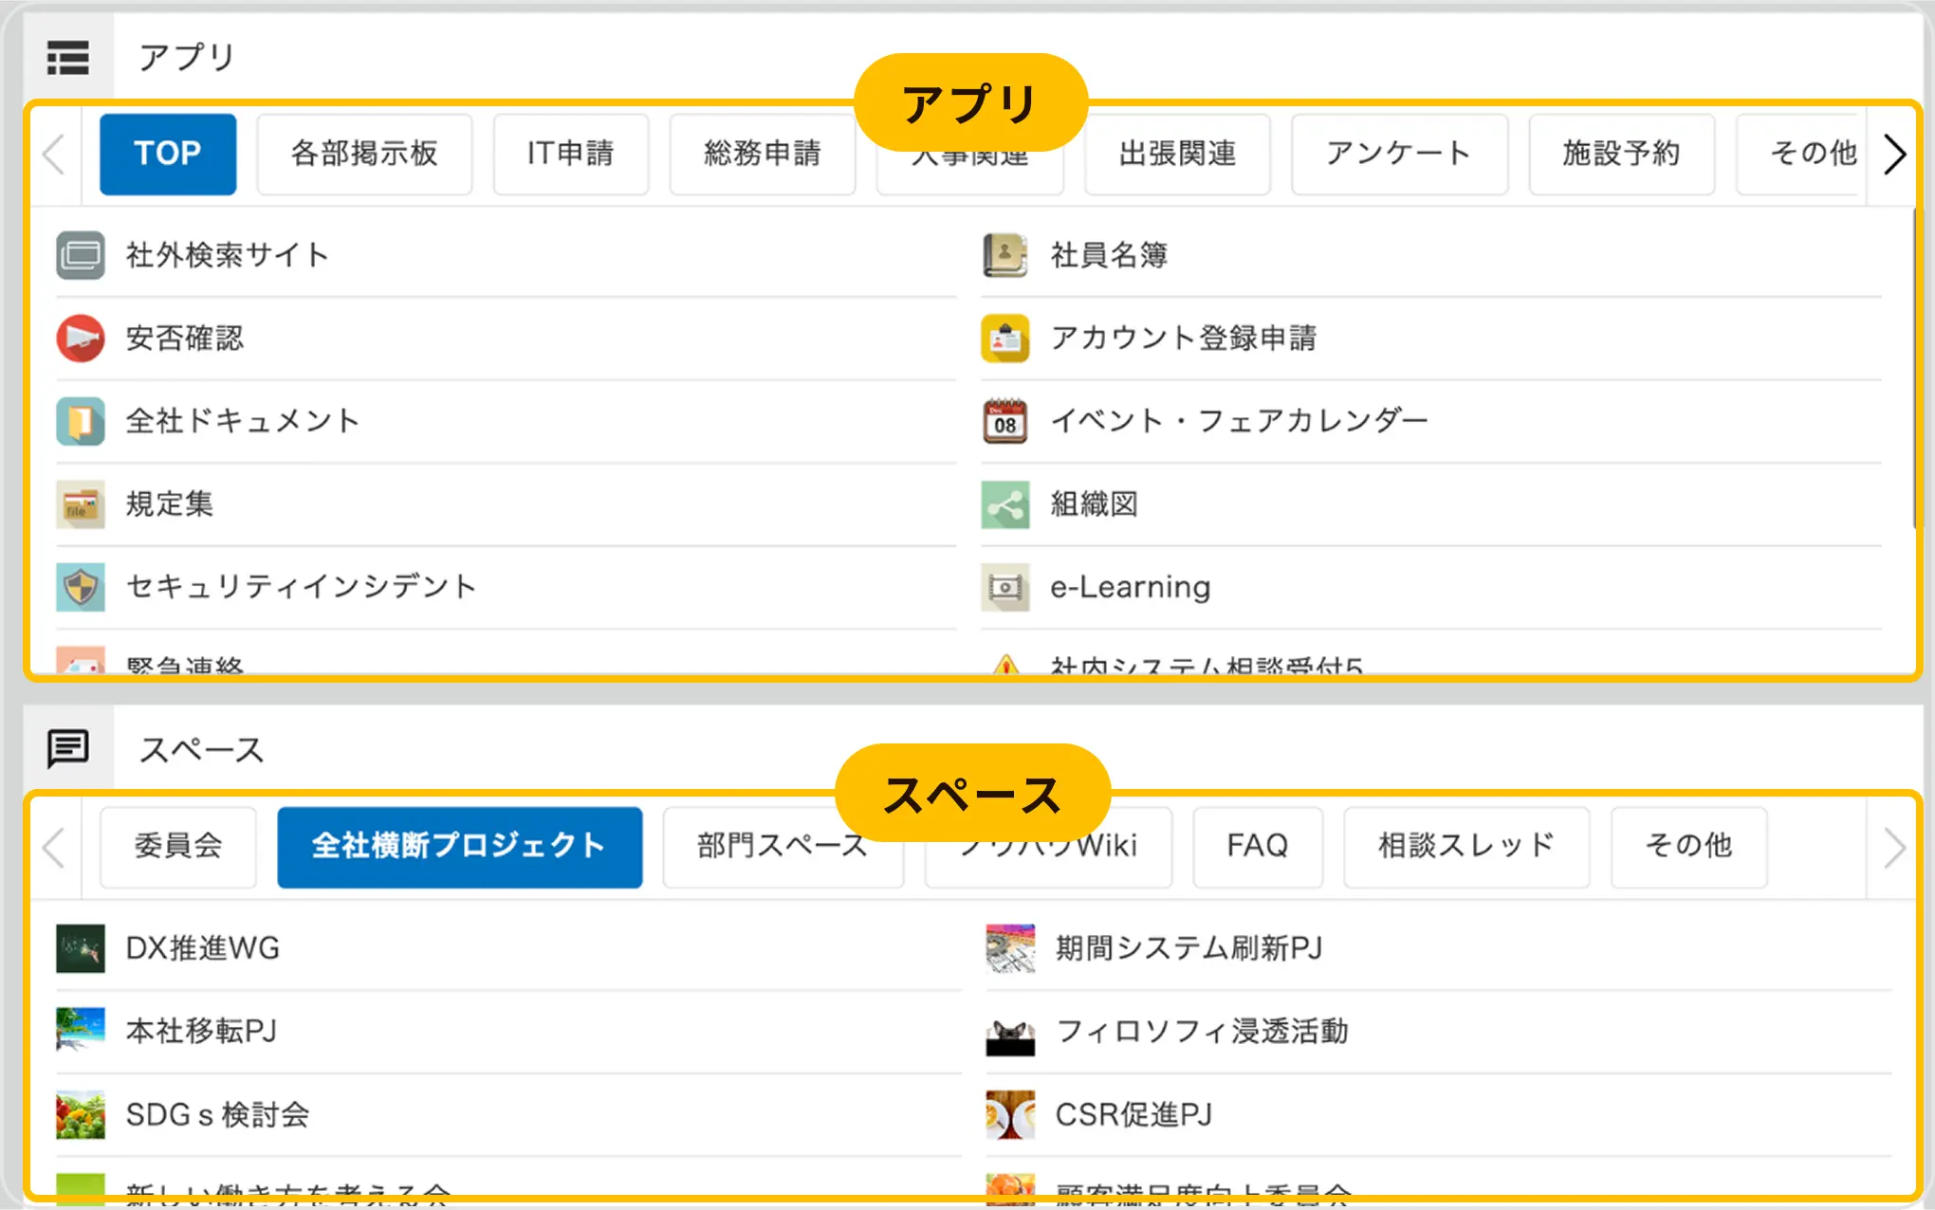Open the イベント・フェアカレンダー calendar icon
This screenshot has height=1210, width=1935.
click(1005, 422)
